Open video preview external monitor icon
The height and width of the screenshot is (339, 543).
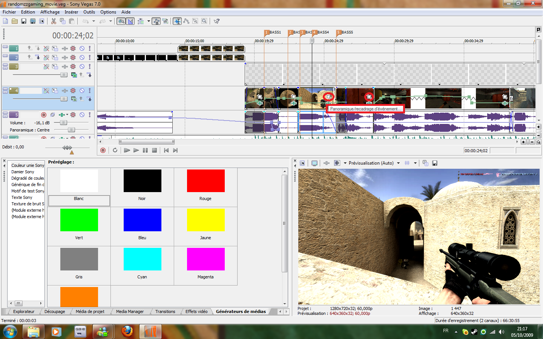(x=314, y=163)
